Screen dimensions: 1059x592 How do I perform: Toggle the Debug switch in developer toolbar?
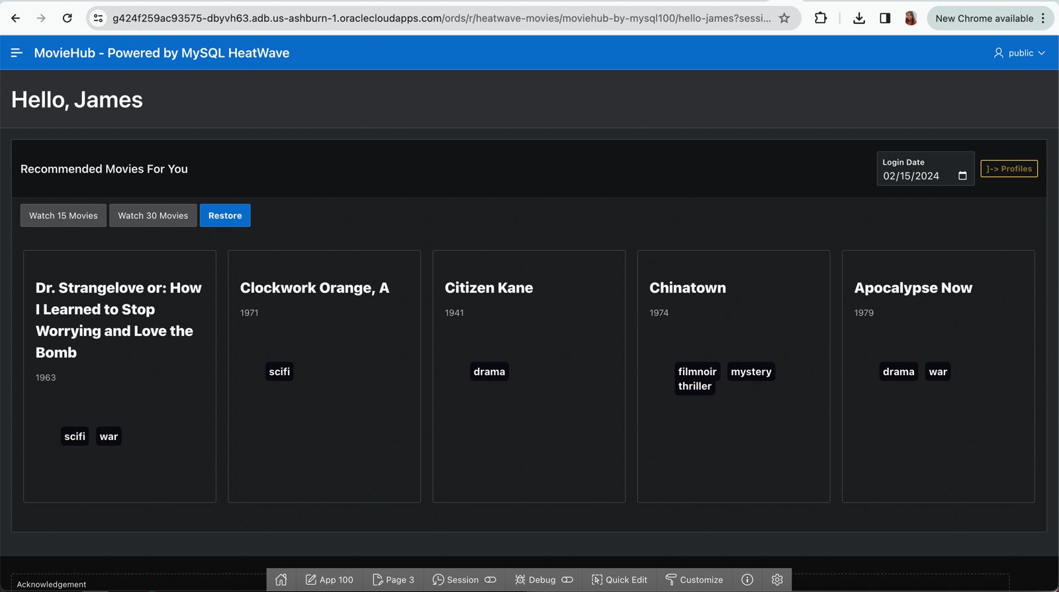coord(567,579)
